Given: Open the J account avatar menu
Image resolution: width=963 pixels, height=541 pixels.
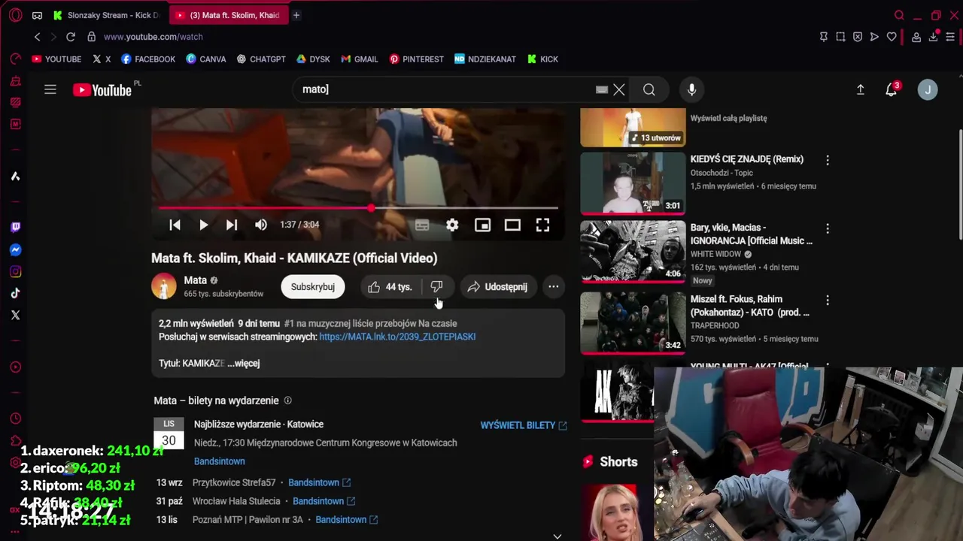Looking at the screenshot, I should click(928, 89).
